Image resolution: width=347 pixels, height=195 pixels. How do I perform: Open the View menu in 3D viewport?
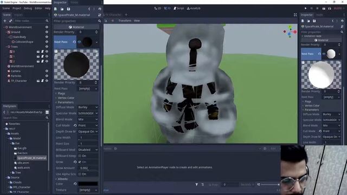(137, 21)
